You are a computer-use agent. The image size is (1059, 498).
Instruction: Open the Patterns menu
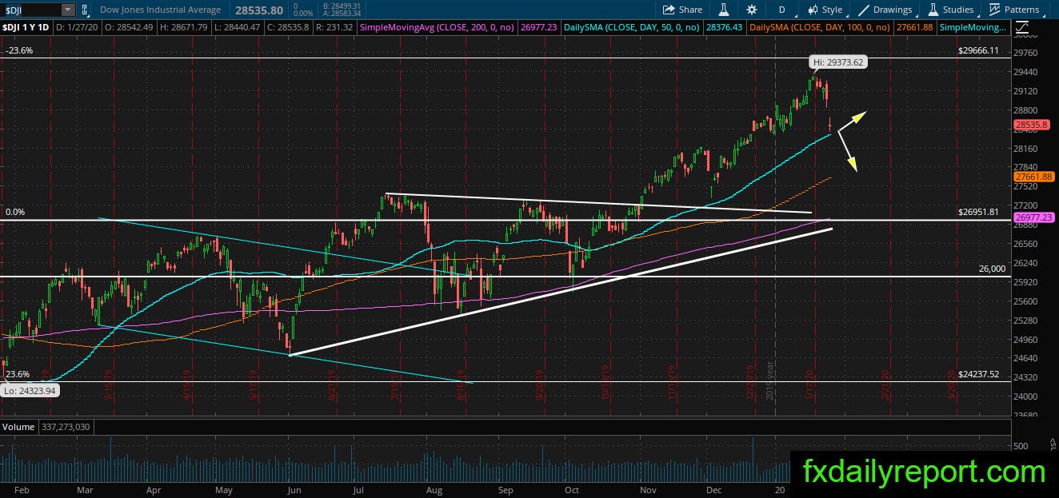pos(1014,10)
